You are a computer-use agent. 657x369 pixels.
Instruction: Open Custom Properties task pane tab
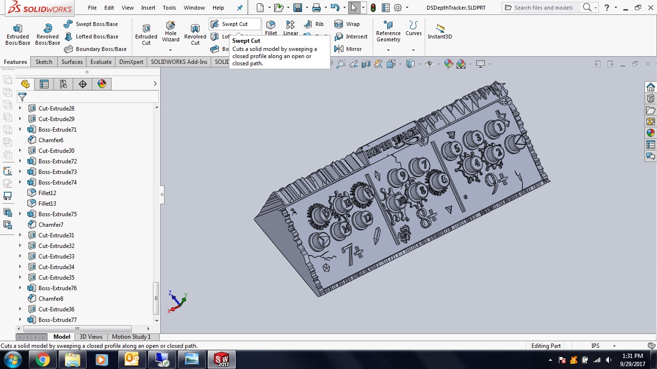(x=650, y=145)
